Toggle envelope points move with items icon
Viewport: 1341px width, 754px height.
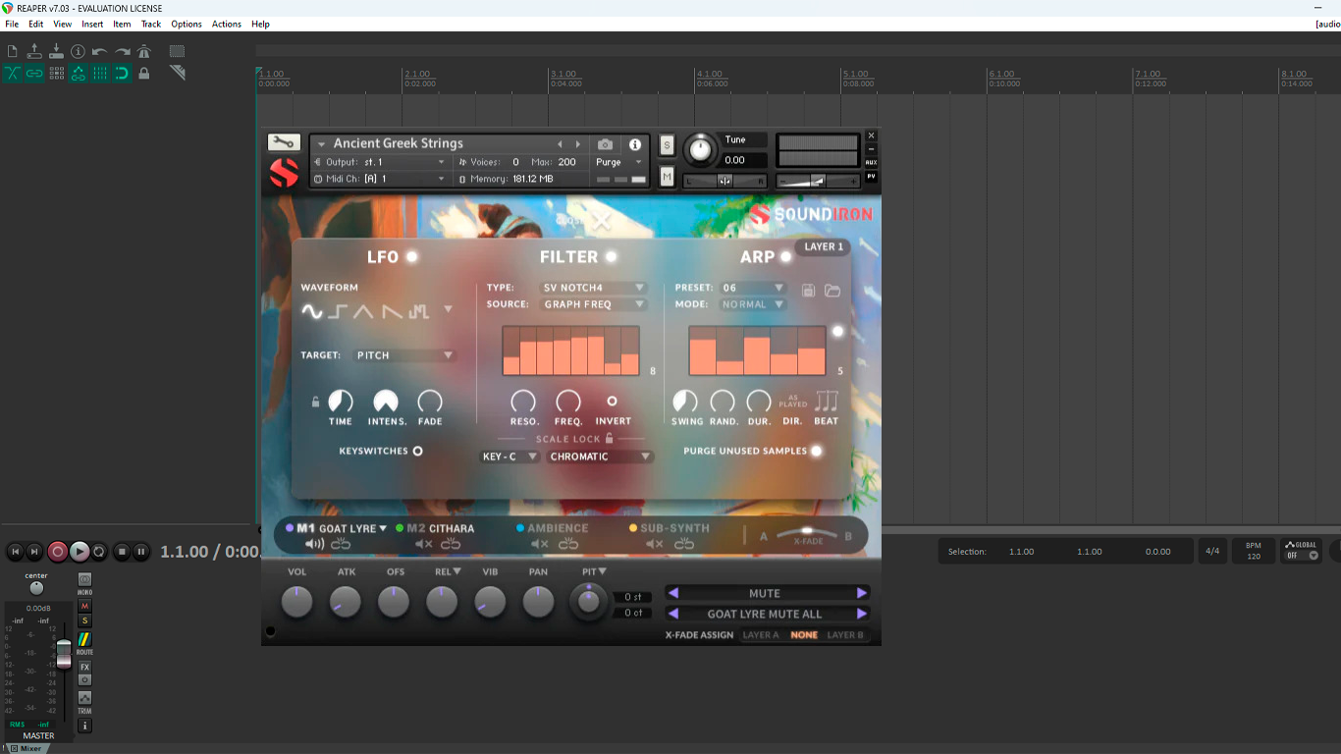tap(78, 73)
